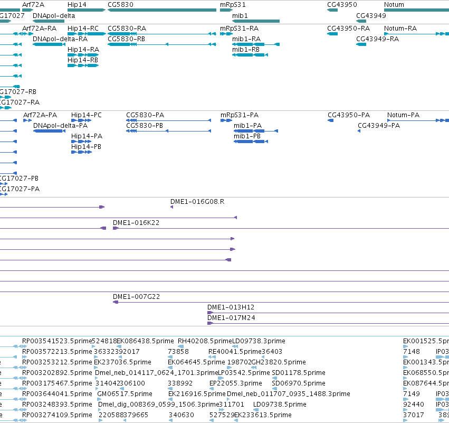The height and width of the screenshot is (423, 449).
Task: Click the CG5830-RB transcript label
Action: pyautogui.click(x=126, y=39)
